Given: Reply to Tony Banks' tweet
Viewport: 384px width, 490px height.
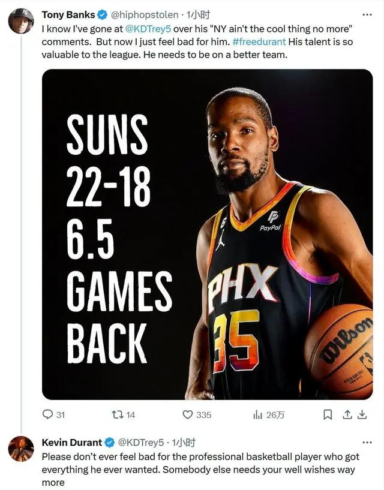Looking at the screenshot, I should point(49,414).
